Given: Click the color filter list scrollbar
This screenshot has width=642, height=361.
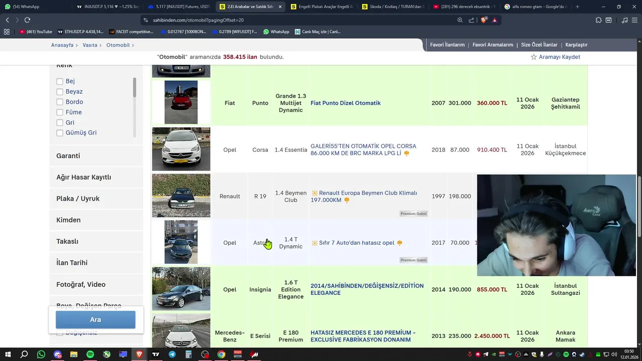Looking at the screenshot, I should tap(134, 88).
